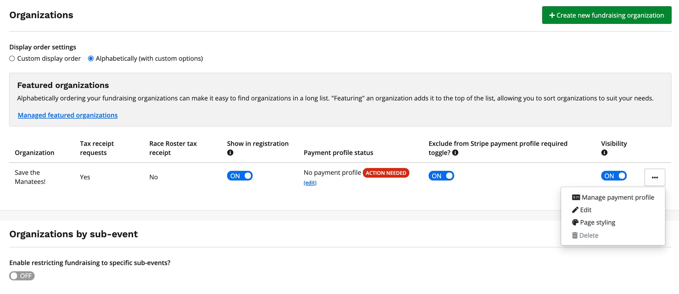Click the Show in registration info icon
The image size is (679, 294).
point(230,153)
